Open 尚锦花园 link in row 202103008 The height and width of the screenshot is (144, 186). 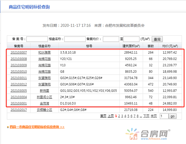click(x=44, y=59)
